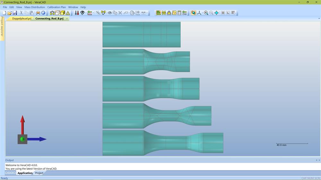
Task: Click the thermometer temperature icon
Action: coord(77,13)
